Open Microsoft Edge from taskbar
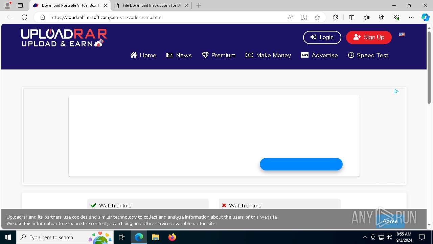 (x=139, y=237)
